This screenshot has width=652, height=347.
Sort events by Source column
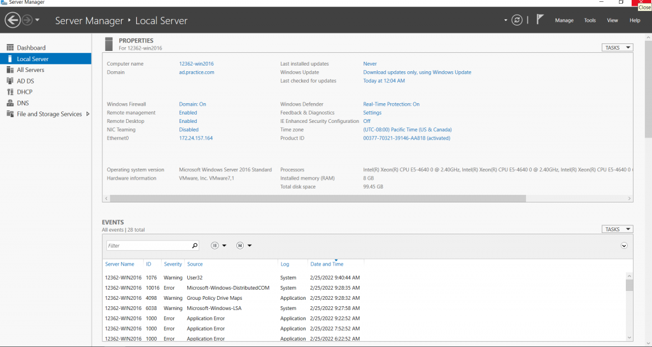click(195, 264)
